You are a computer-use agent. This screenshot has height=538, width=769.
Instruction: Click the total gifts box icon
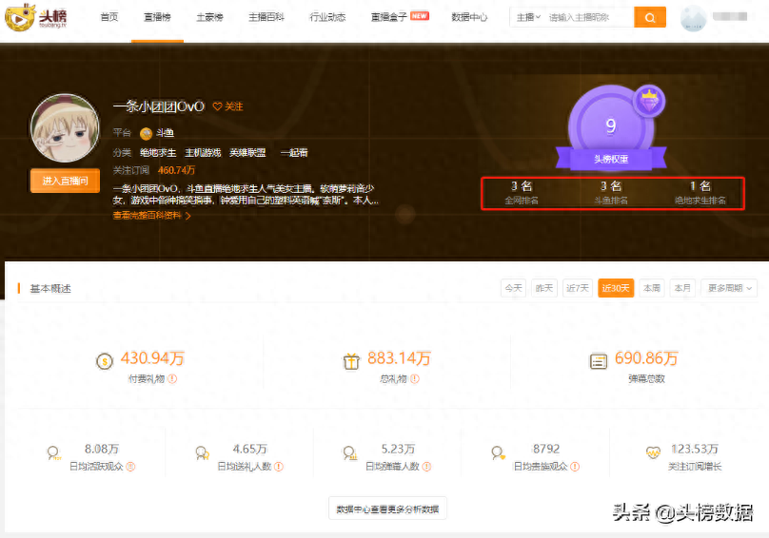[351, 361]
